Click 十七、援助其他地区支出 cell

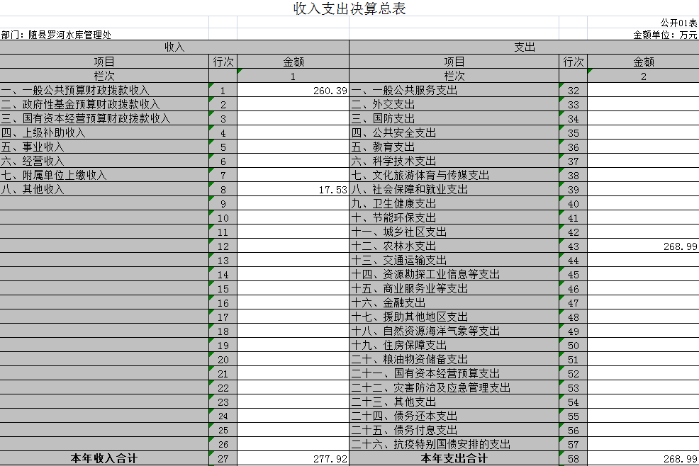[454, 317]
